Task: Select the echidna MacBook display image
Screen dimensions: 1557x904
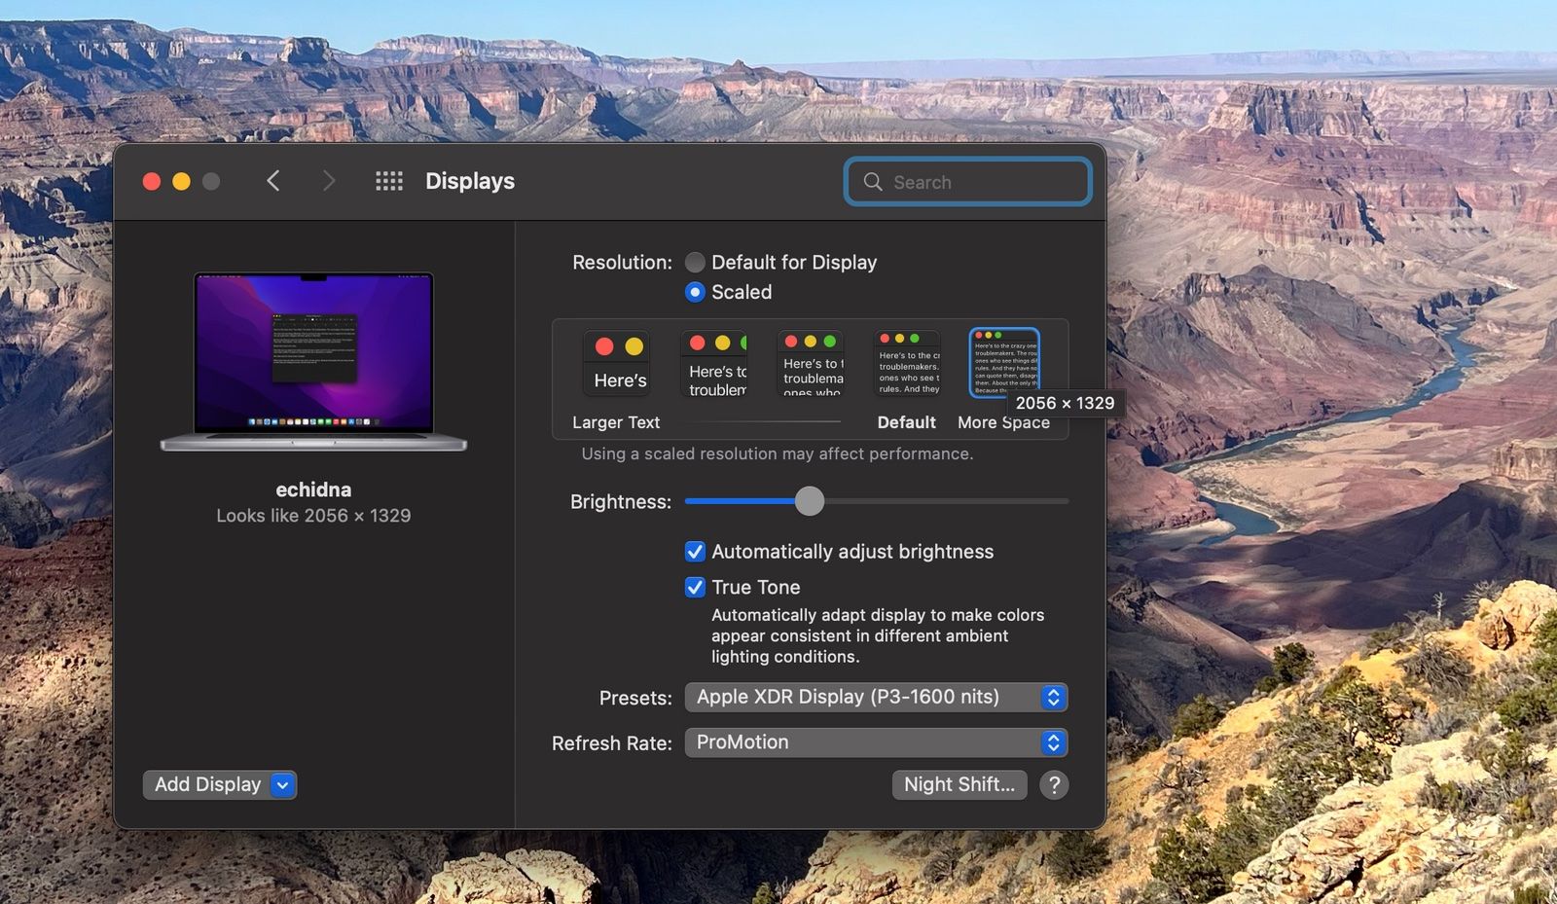Action: point(313,361)
